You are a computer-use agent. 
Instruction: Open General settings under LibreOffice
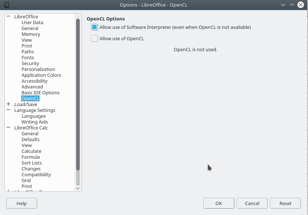point(30,28)
